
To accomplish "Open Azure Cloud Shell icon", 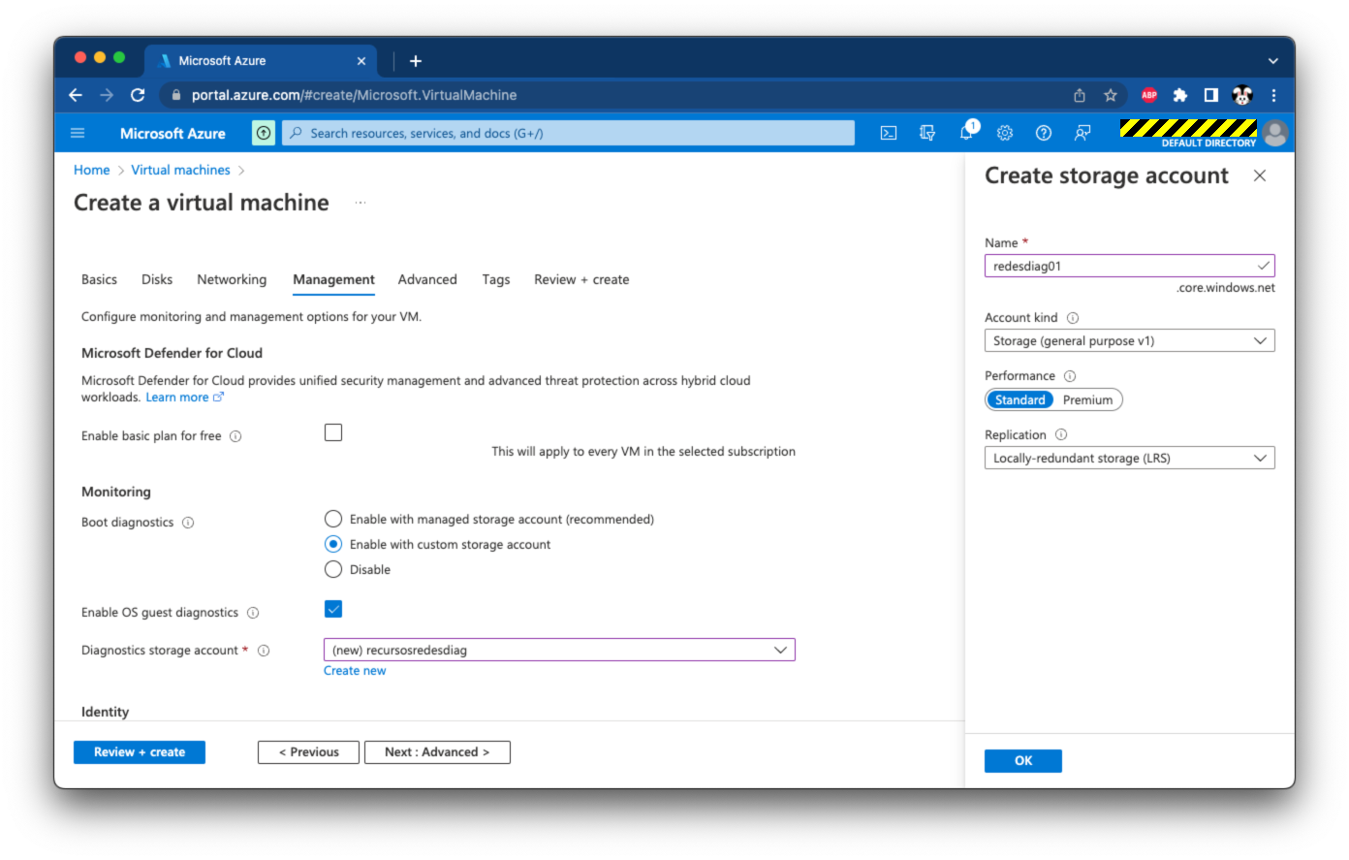I will [x=888, y=134].
